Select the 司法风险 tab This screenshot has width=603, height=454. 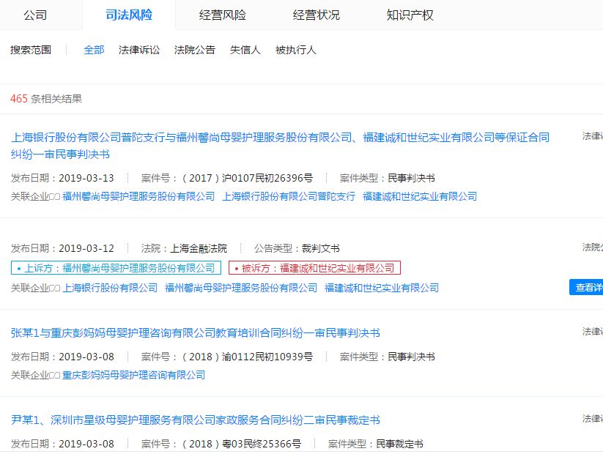click(129, 15)
